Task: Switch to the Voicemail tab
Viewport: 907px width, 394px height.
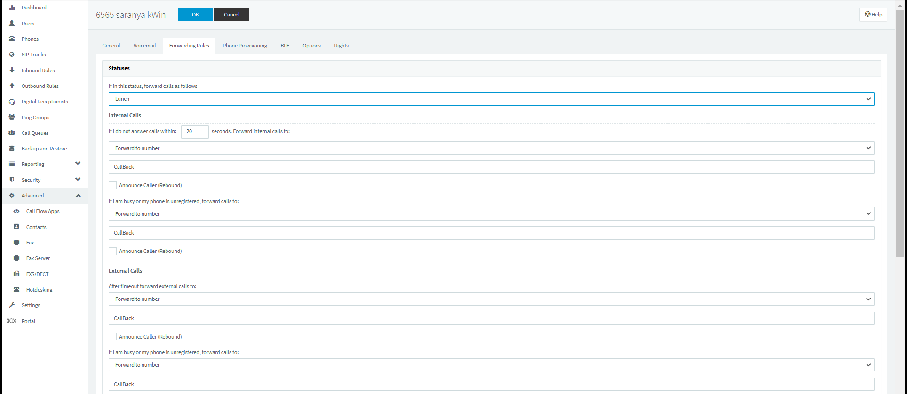Action: (x=144, y=46)
